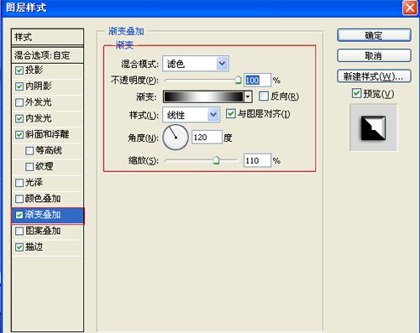The width and height of the screenshot is (420, 333).
Task: Toggle the 内阴影 inner shadow checkbox
Action: (19, 86)
